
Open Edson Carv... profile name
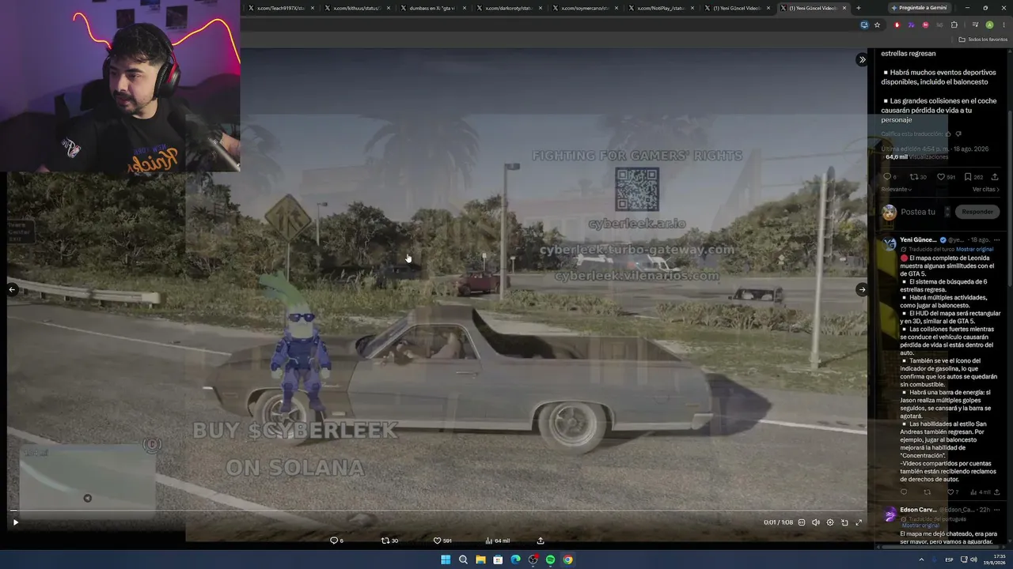pos(918,510)
